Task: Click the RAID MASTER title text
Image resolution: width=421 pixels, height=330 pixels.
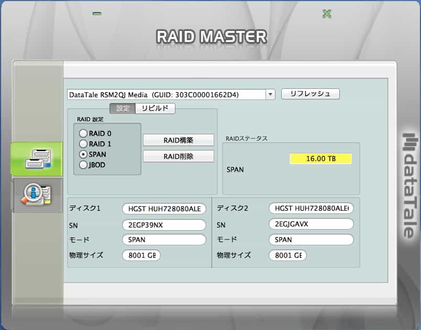Action: point(212,37)
